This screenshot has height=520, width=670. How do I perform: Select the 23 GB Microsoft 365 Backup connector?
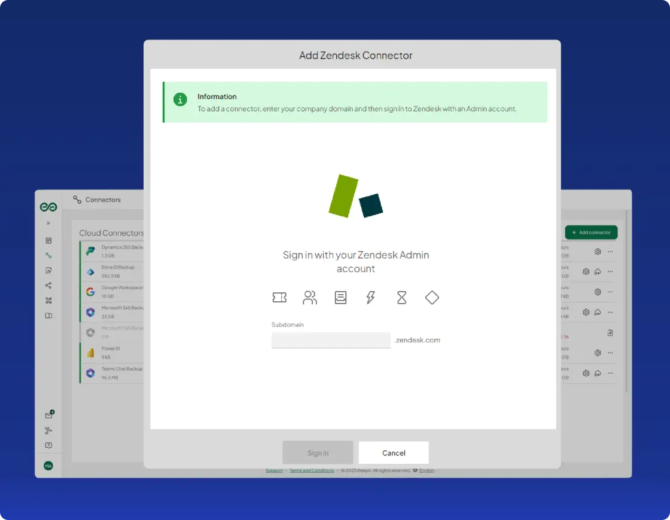112,312
